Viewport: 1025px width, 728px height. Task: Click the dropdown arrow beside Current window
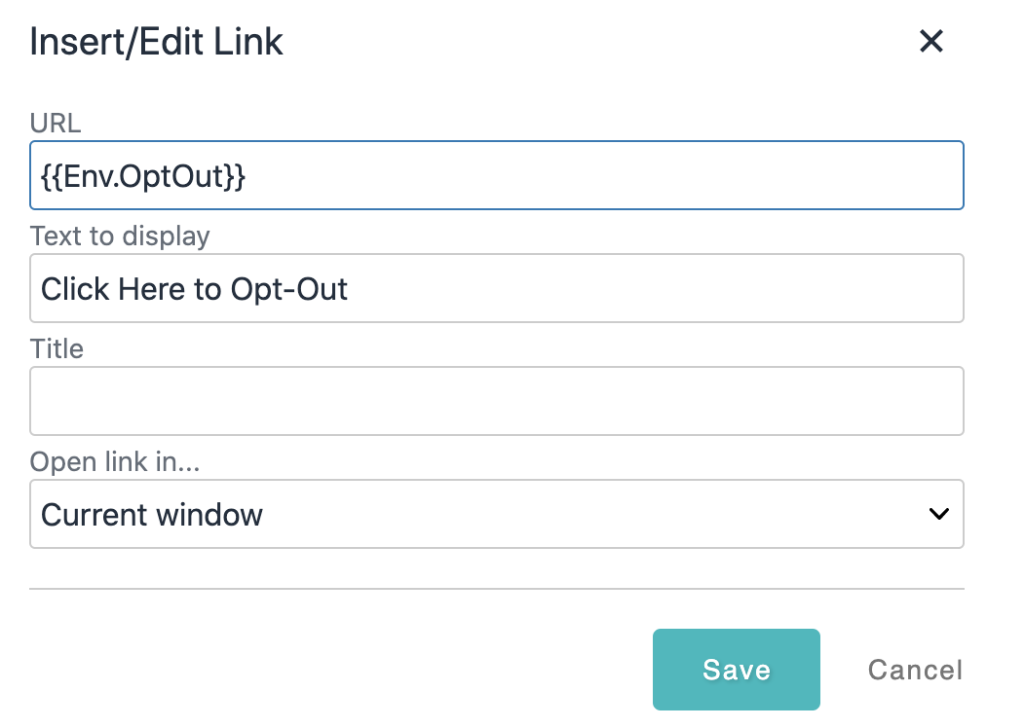[938, 514]
